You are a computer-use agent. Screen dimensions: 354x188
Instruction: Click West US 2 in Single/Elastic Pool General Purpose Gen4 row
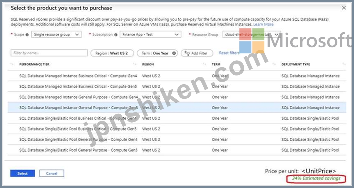point(151,139)
